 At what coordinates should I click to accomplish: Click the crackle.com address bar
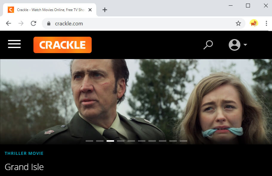click(144, 23)
